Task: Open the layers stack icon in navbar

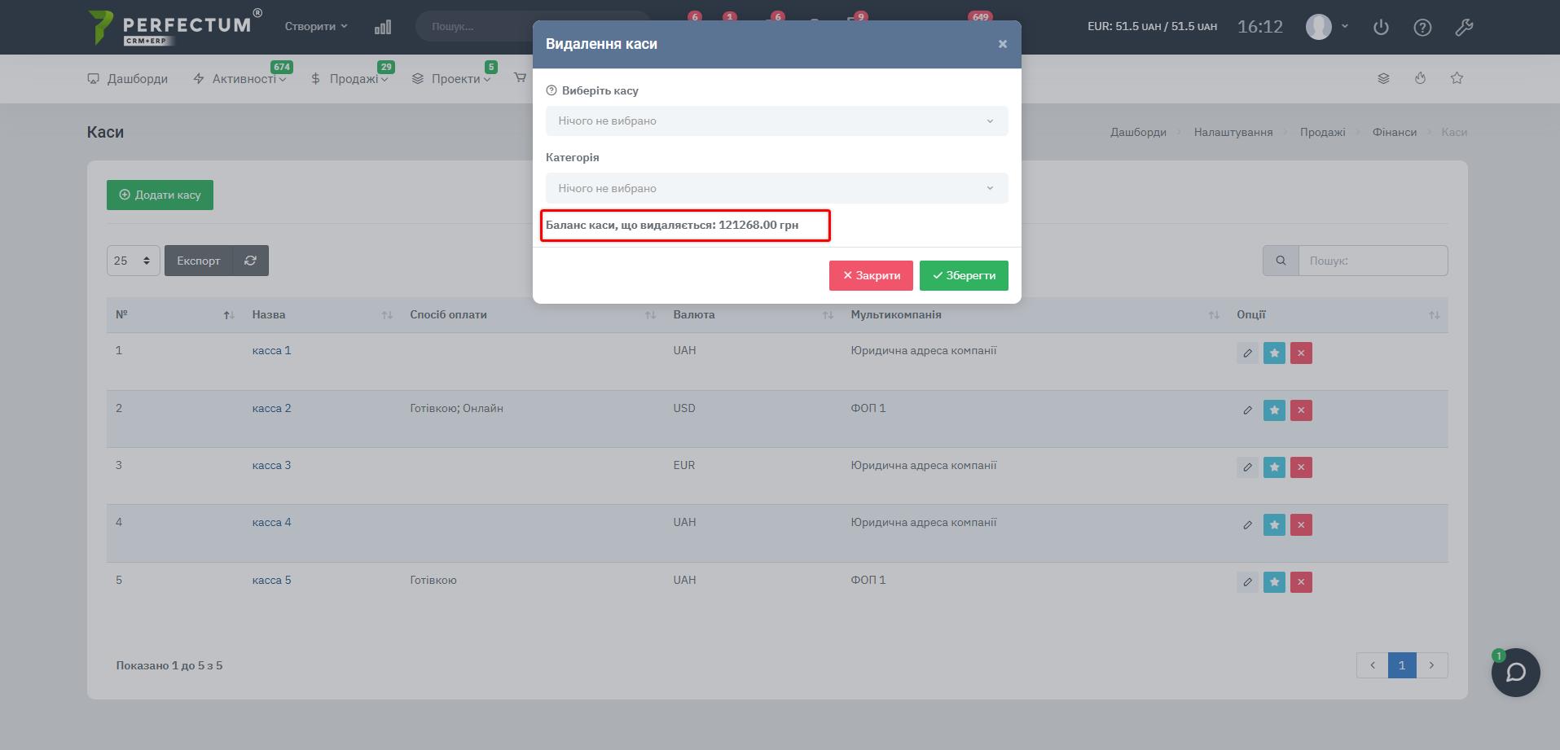Action: pyautogui.click(x=1383, y=78)
